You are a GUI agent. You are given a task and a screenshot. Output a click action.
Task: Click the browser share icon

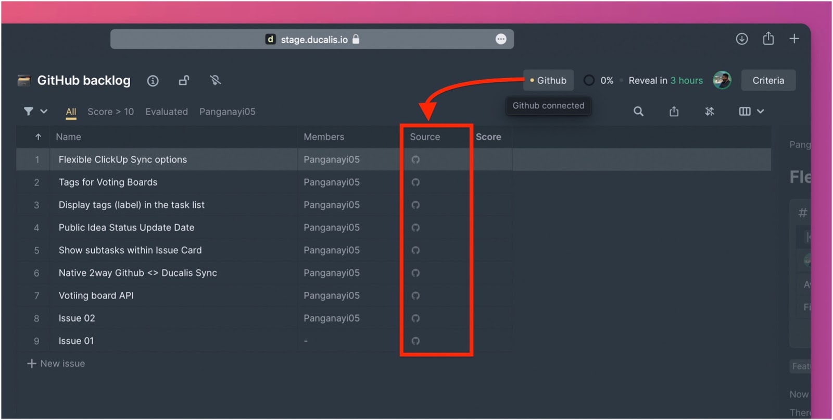tap(768, 38)
